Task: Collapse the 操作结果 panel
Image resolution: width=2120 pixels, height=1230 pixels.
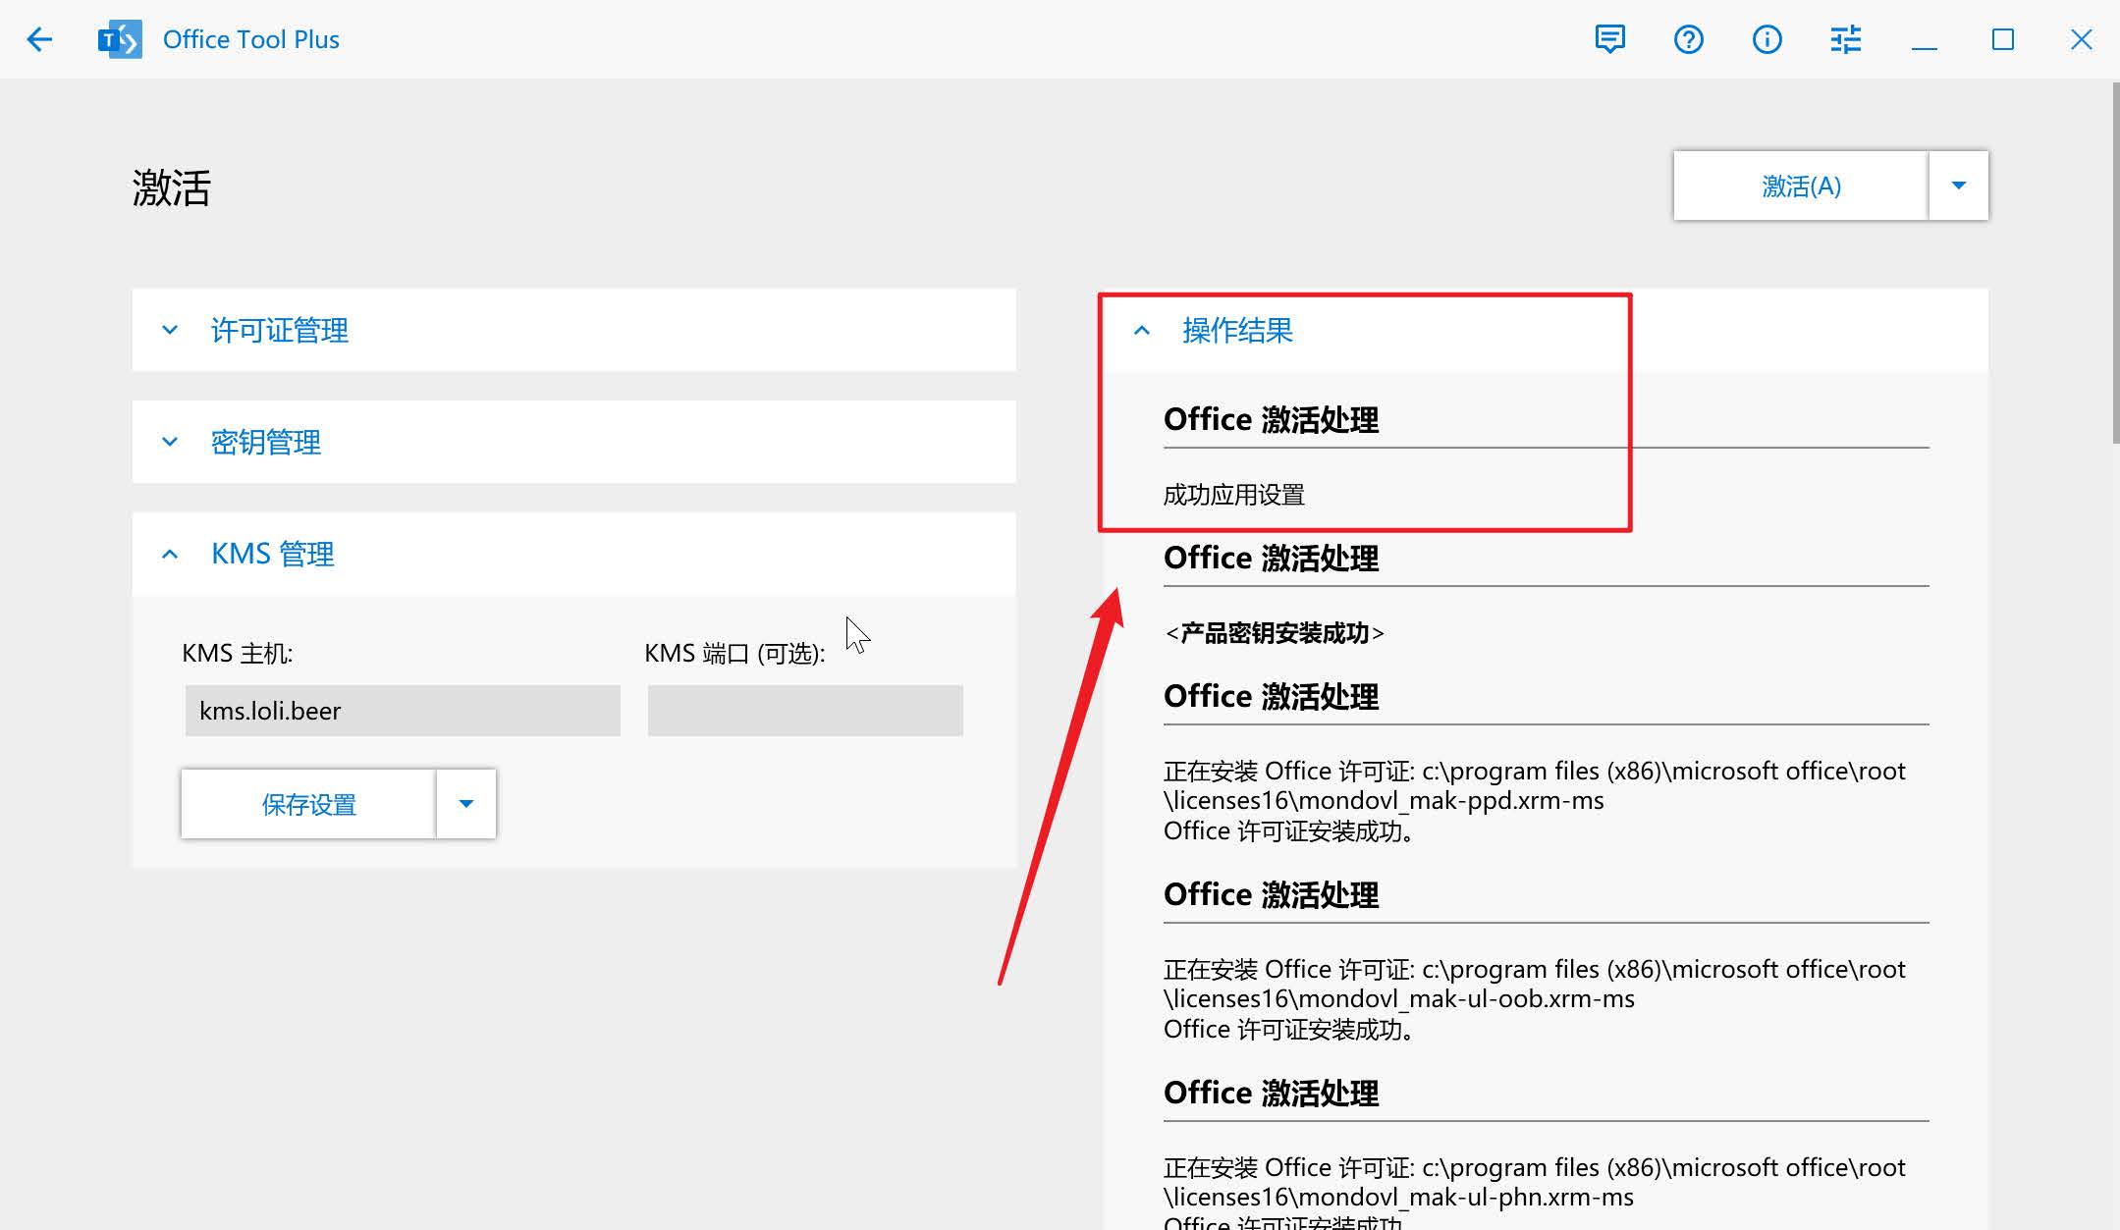Action: [1546, 330]
